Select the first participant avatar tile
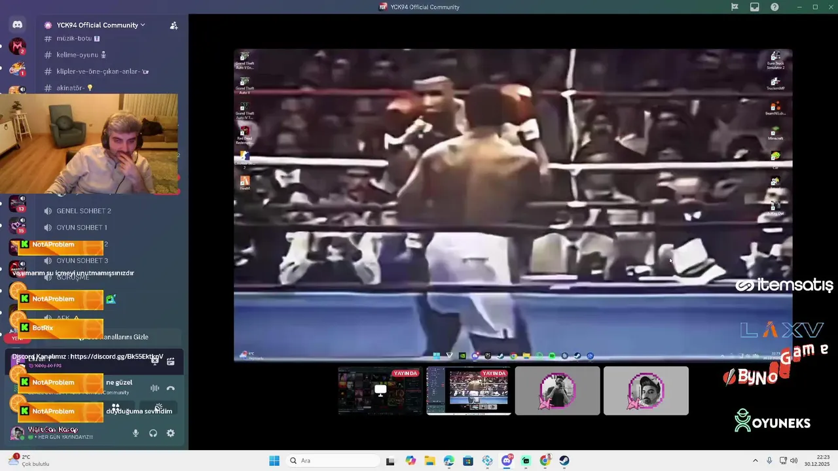Screen dimensions: 838x471 click(x=557, y=391)
